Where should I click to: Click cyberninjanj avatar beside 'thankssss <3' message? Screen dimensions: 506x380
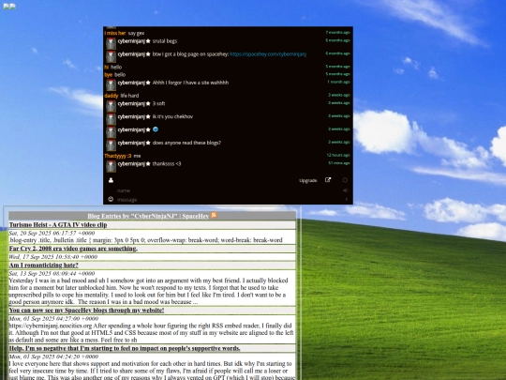coord(111,166)
